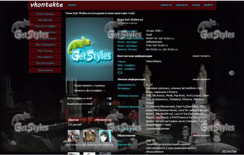Open Мои Сообщения in the sidebar
The width and height of the screenshot is (244, 155).
45,44
